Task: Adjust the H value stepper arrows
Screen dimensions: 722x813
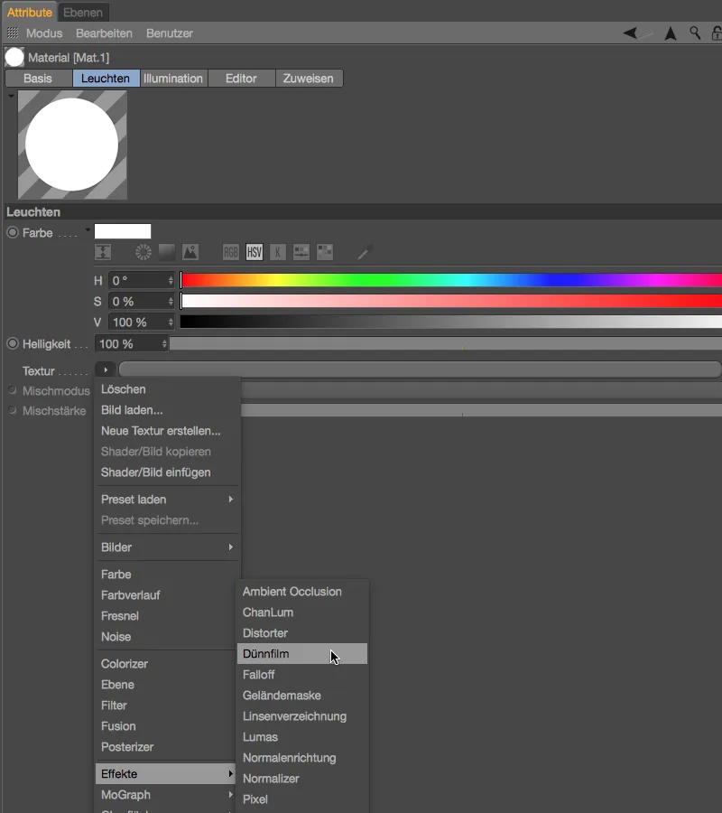Action: (171, 281)
